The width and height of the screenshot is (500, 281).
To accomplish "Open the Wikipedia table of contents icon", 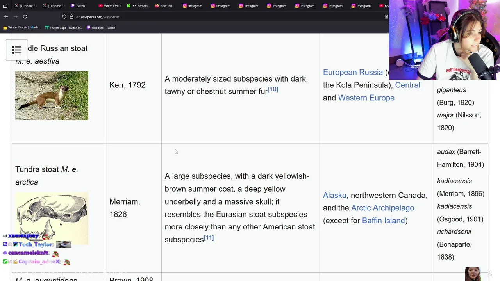I will [16, 50].
